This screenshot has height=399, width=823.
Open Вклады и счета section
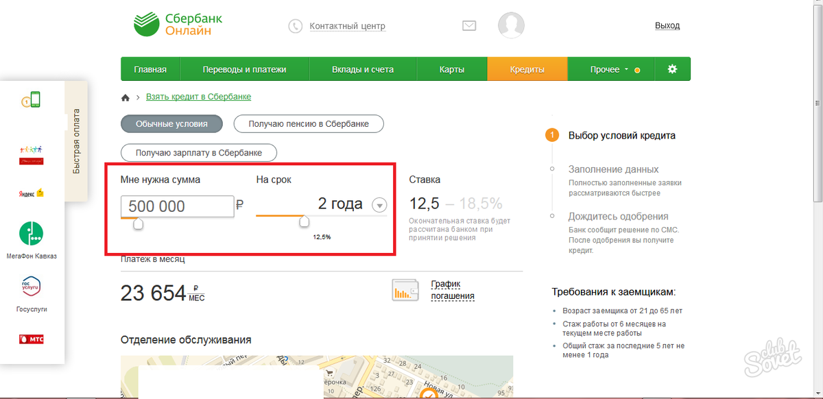click(363, 69)
